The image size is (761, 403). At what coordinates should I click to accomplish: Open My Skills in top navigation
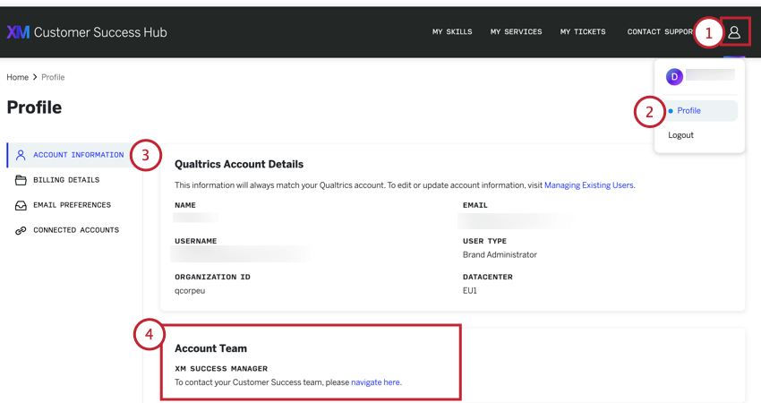452,32
